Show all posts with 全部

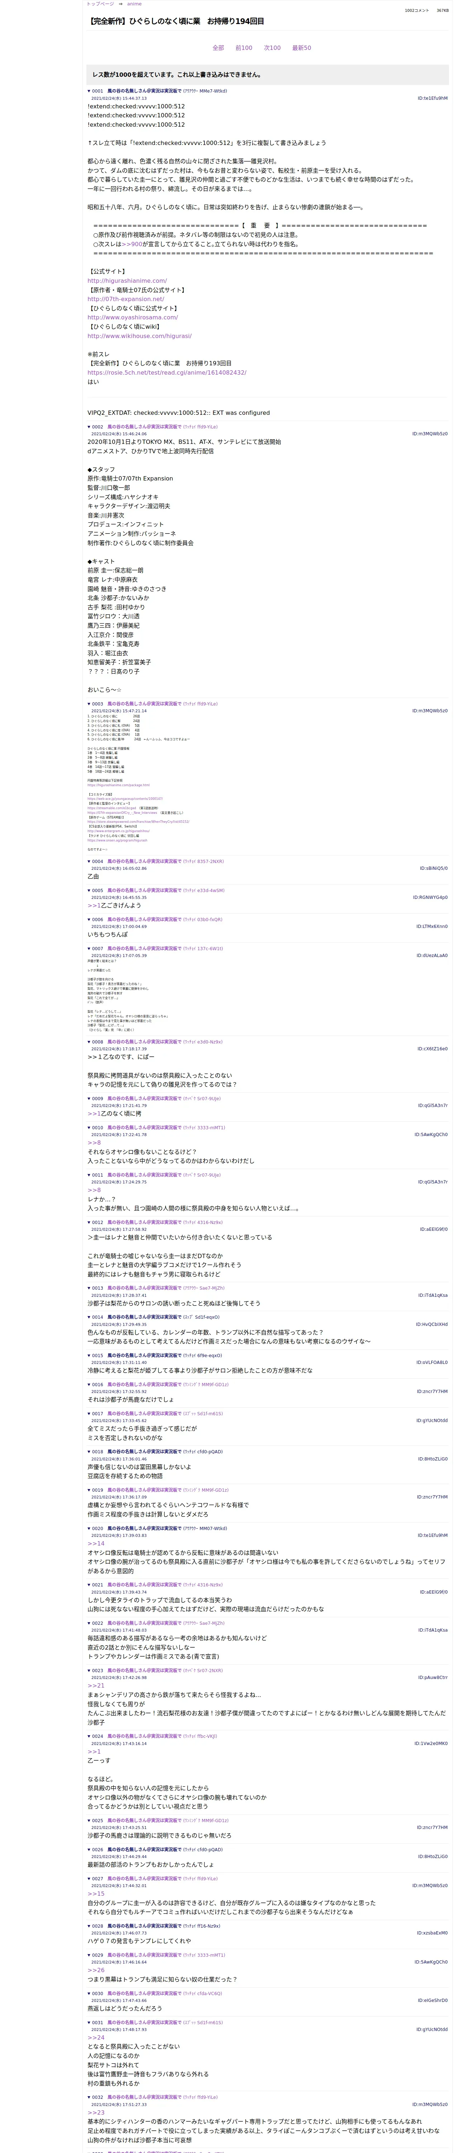pyautogui.click(x=218, y=48)
